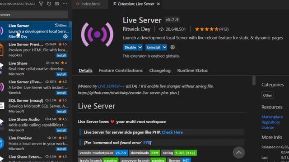Click the install count cloud icon

[162, 29]
